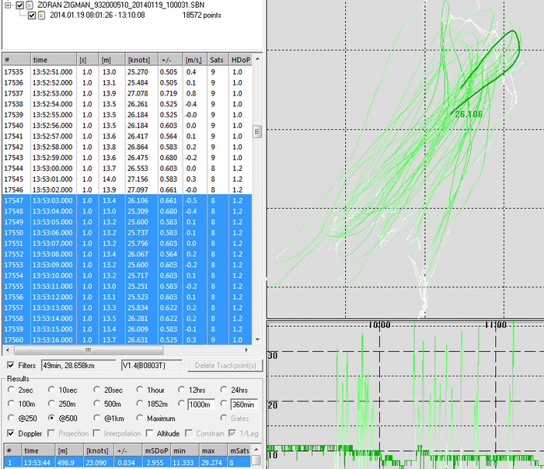Click the 26.106 speed label on track map
The width and height of the screenshot is (544, 469).
(x=469, y=114)
